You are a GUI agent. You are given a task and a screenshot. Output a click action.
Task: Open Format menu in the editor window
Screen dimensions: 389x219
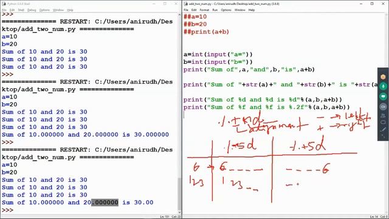204,10
